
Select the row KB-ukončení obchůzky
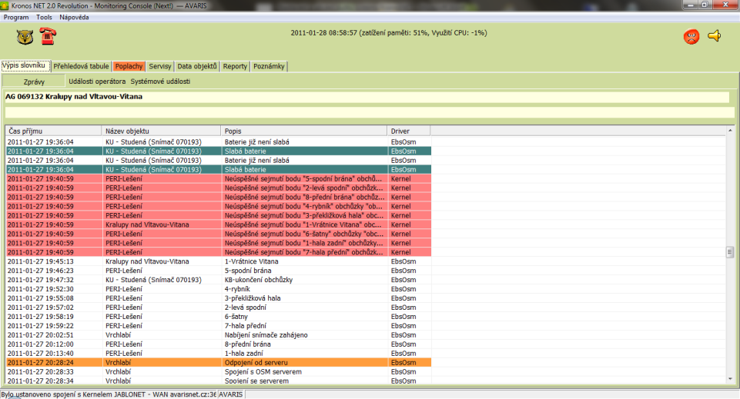tap(219, 280)
